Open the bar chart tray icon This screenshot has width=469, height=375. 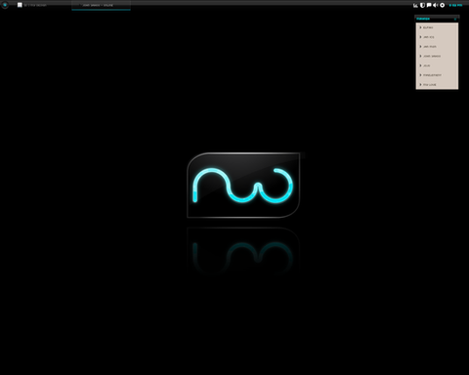415,5
